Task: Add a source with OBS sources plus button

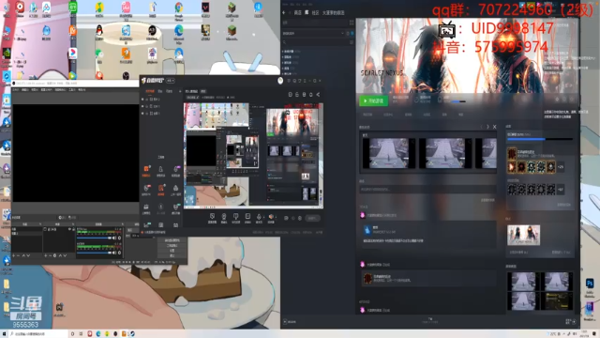Action: (x=46, y=255)
